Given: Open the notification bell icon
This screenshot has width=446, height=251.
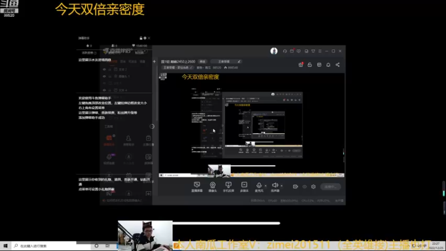Looking at the screenshot, I should pyautogui.click(x=328, y=65).
